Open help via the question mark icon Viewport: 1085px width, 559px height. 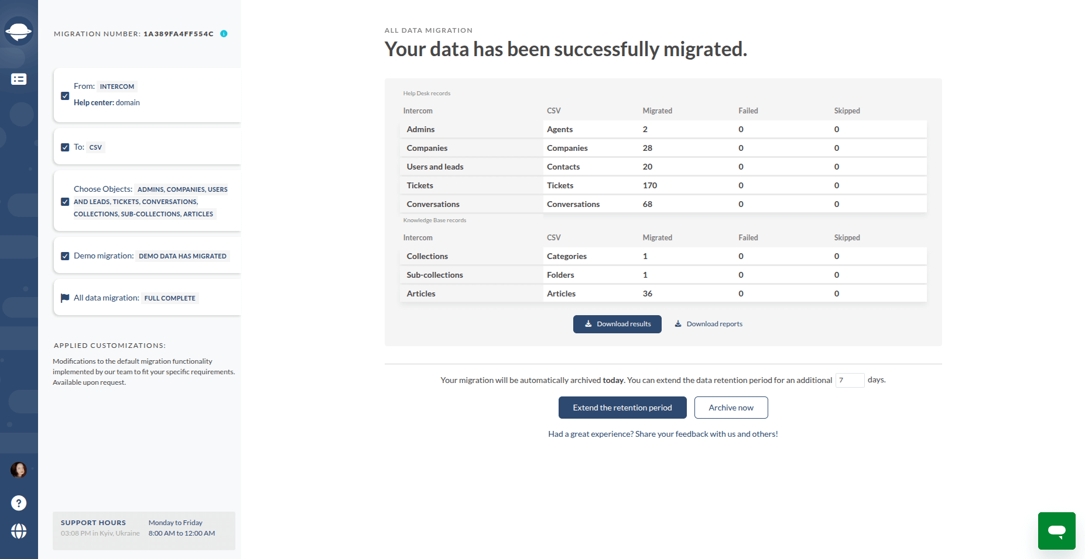click(x=19, y=503)
